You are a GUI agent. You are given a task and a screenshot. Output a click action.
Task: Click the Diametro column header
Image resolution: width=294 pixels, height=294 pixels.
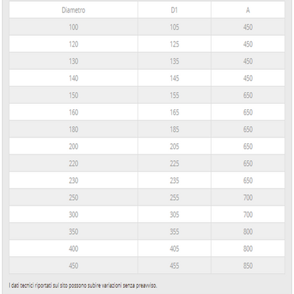point(73,10)
